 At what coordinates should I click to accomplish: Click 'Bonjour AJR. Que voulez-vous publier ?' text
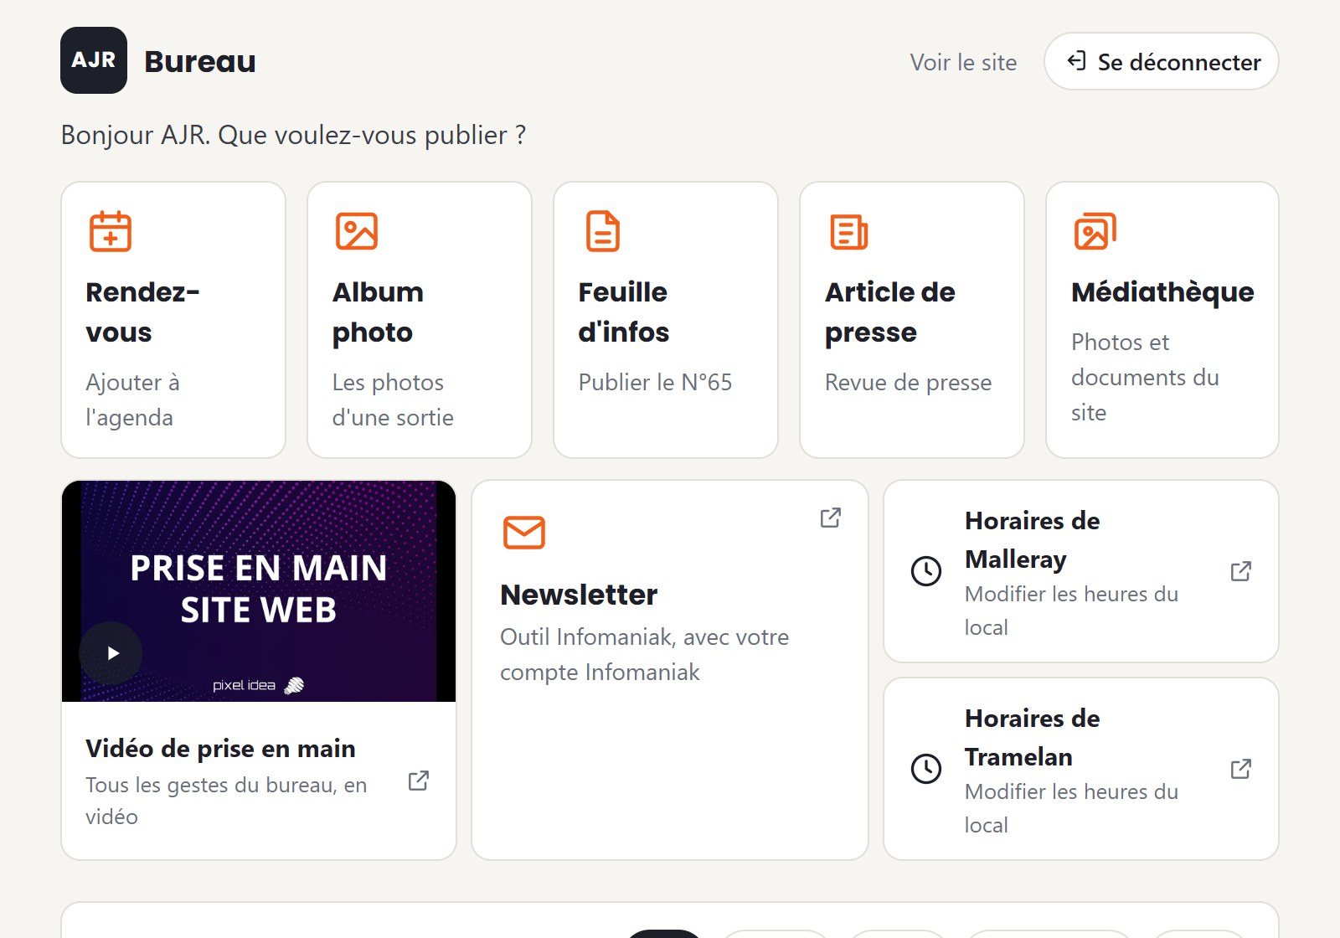tap(293, 135)
